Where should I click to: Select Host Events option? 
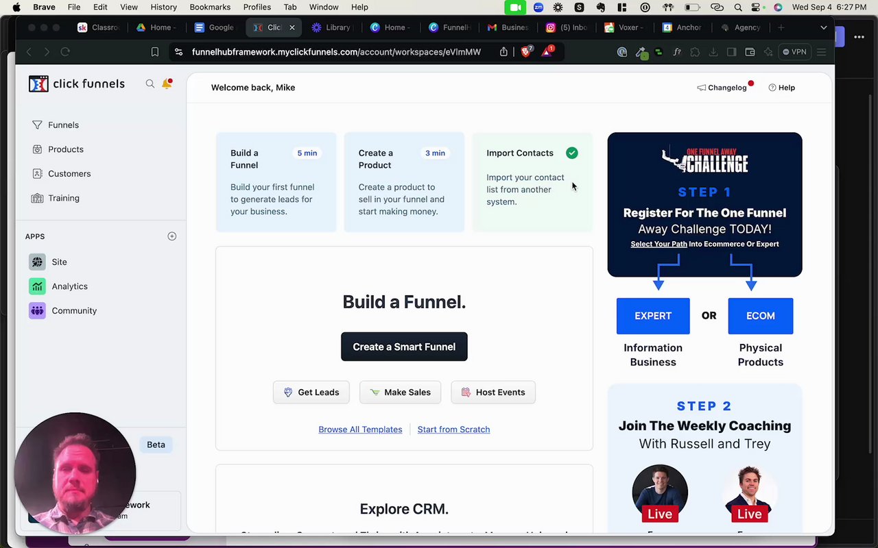coord(493,393)
